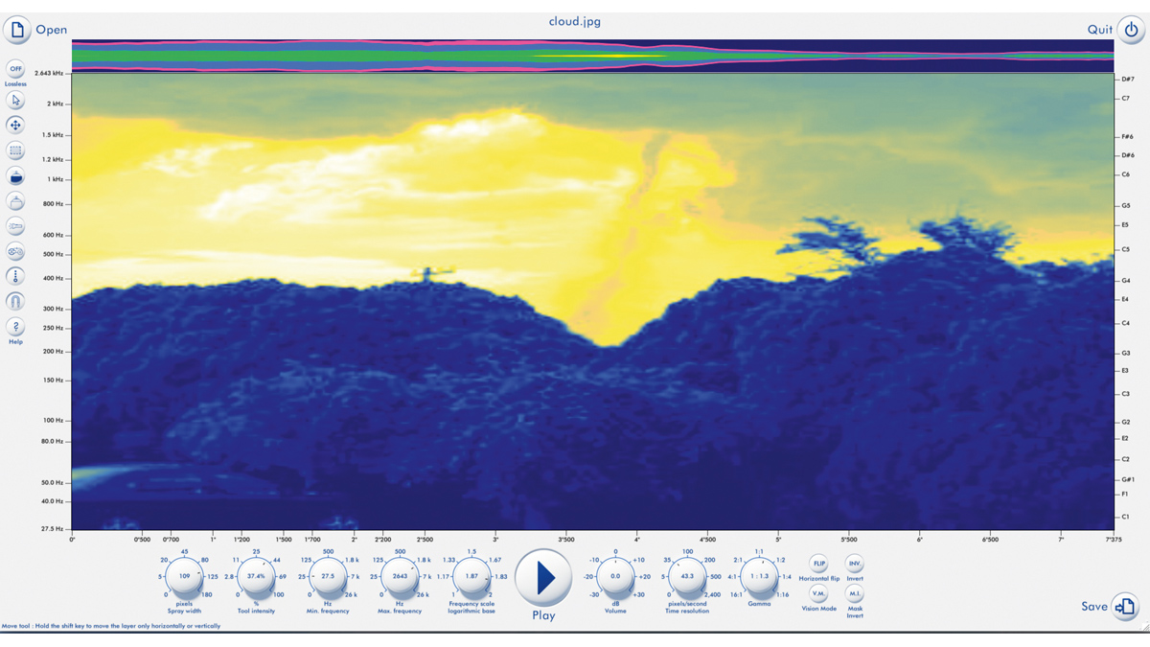
Task: Click the 5" marker on the timeline
Action: (x=778, y=540)
